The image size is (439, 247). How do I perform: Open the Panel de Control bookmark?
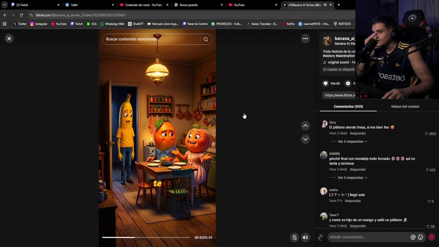pyautogui.click(x=195, y=24)
